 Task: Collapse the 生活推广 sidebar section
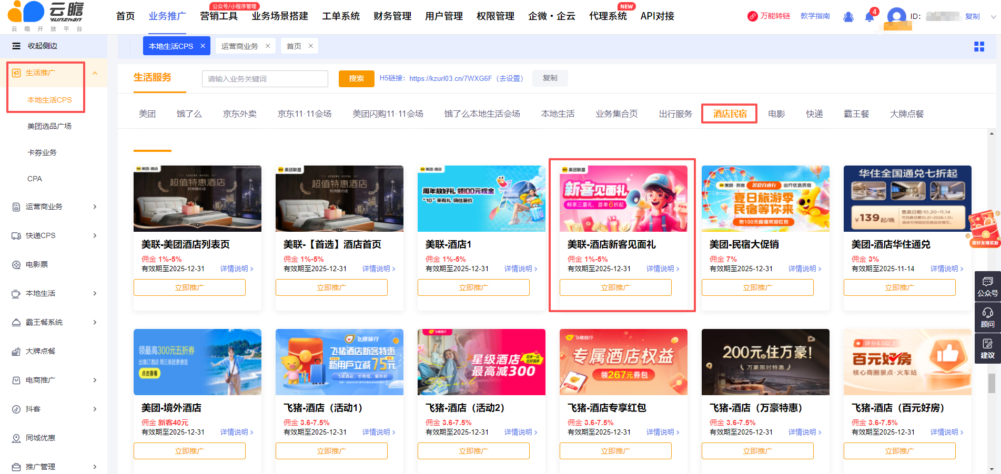(95, 73)
